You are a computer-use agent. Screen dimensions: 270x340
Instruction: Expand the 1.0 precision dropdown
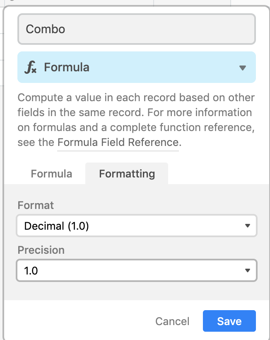137,270
